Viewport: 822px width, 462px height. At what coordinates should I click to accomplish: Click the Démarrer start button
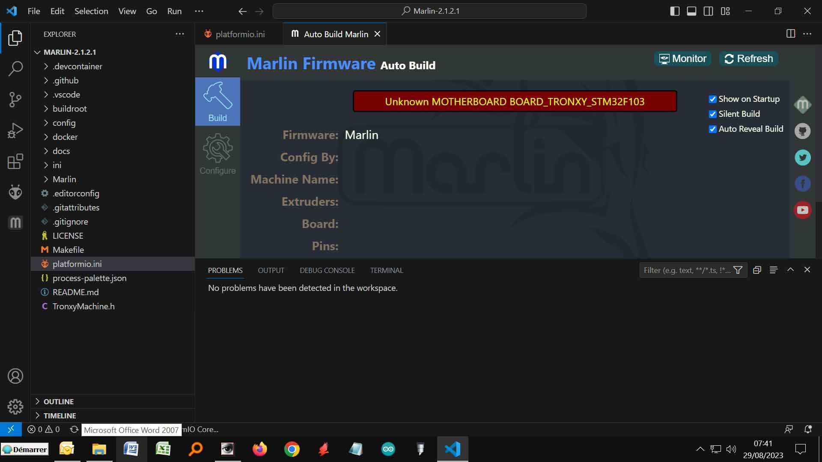[24, 449]
